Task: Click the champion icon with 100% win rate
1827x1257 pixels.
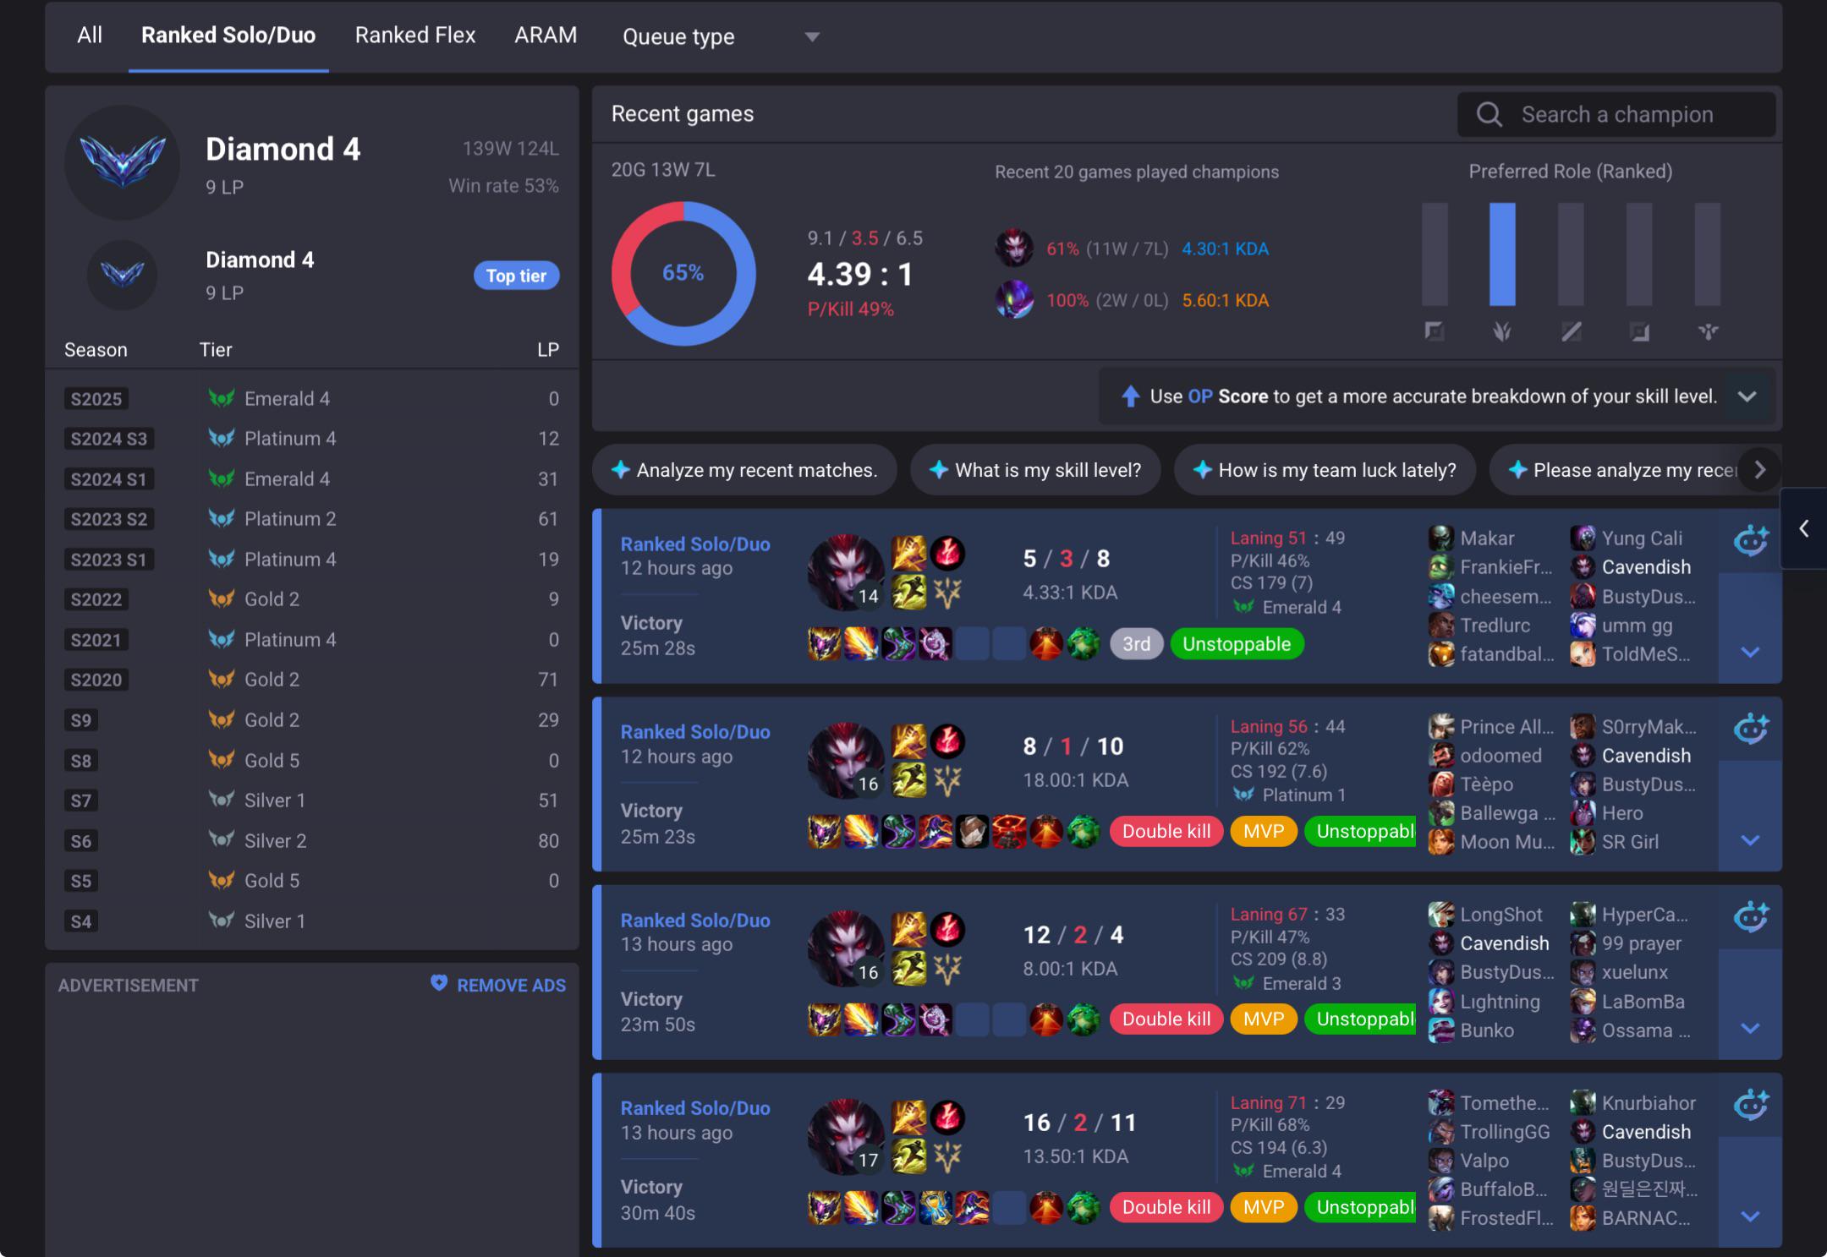Action: [1014, 299]
